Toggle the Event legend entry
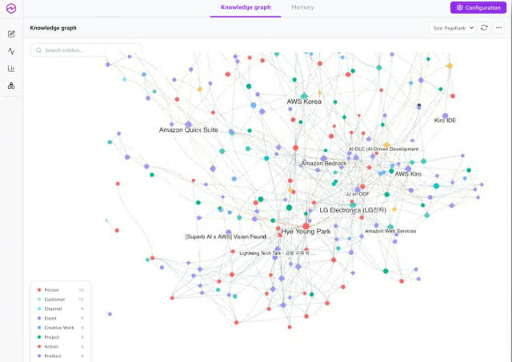Viewport: 512px width, 362px height. coord(61,318)
